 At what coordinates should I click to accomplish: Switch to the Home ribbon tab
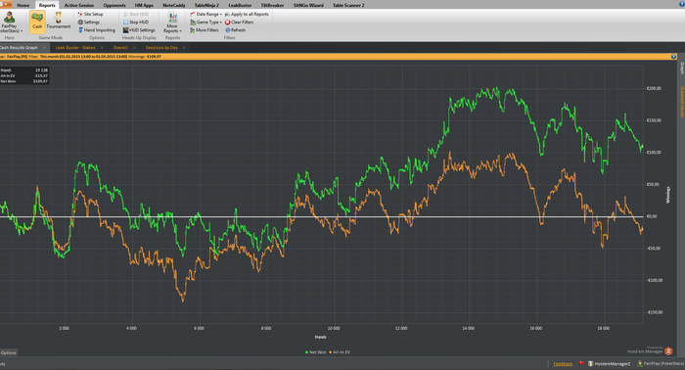point(23,5)
